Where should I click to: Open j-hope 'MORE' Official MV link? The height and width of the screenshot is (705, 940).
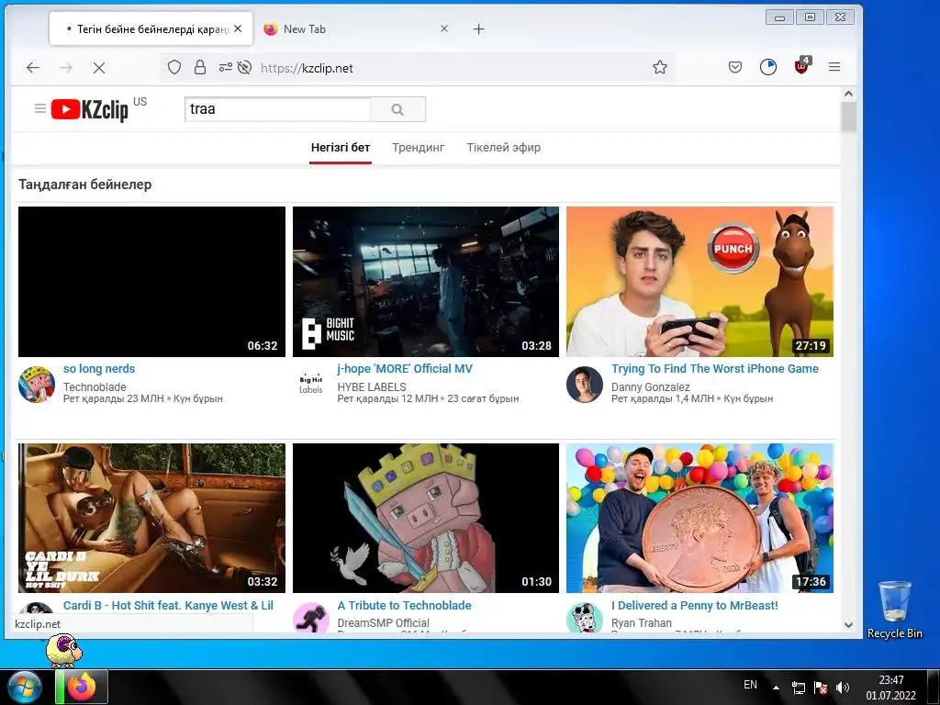(405, 369)
